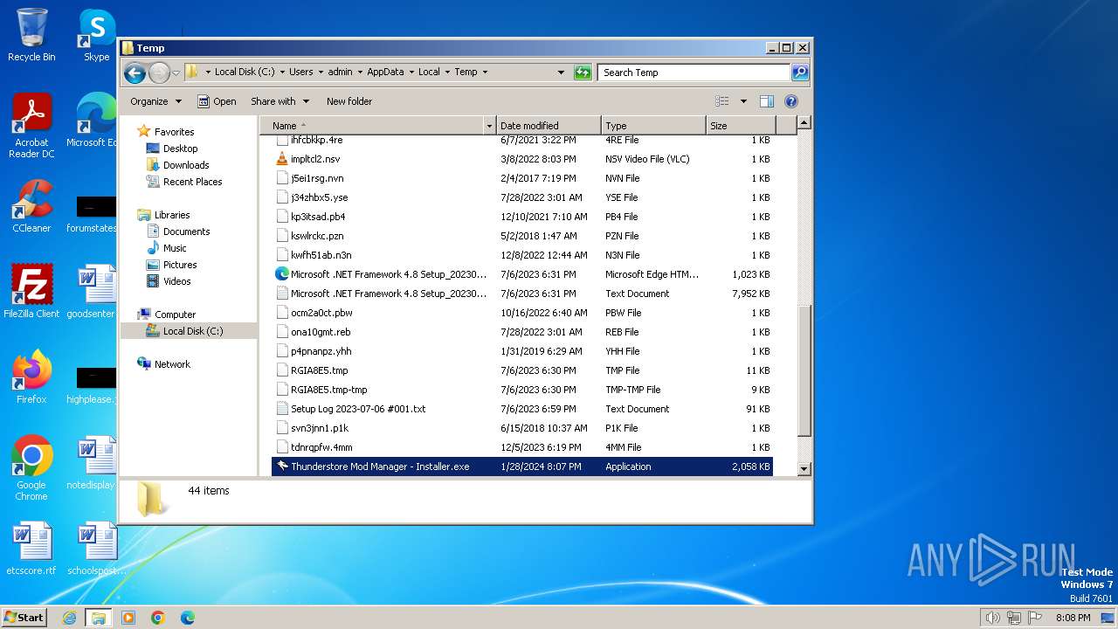The height and width of the screenshot is (629, 1118).
Task: Select the Microsoft Edge HTML .NET Framework file
Action: pos(521,274)
